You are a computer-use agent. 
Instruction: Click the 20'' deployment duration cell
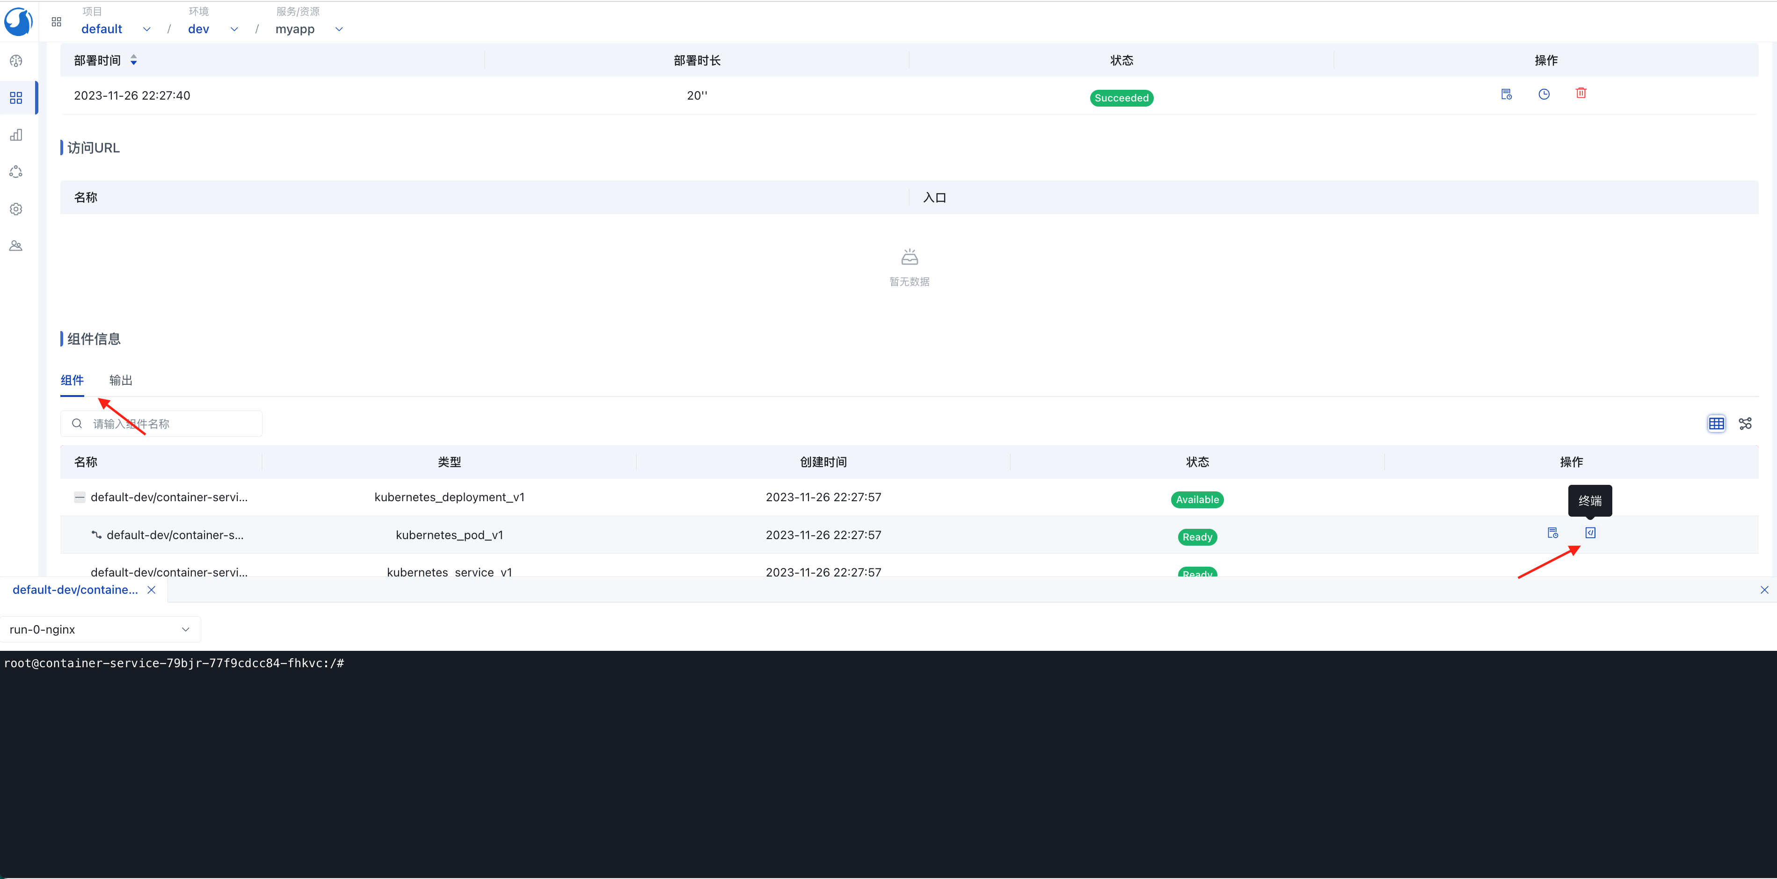697,95
